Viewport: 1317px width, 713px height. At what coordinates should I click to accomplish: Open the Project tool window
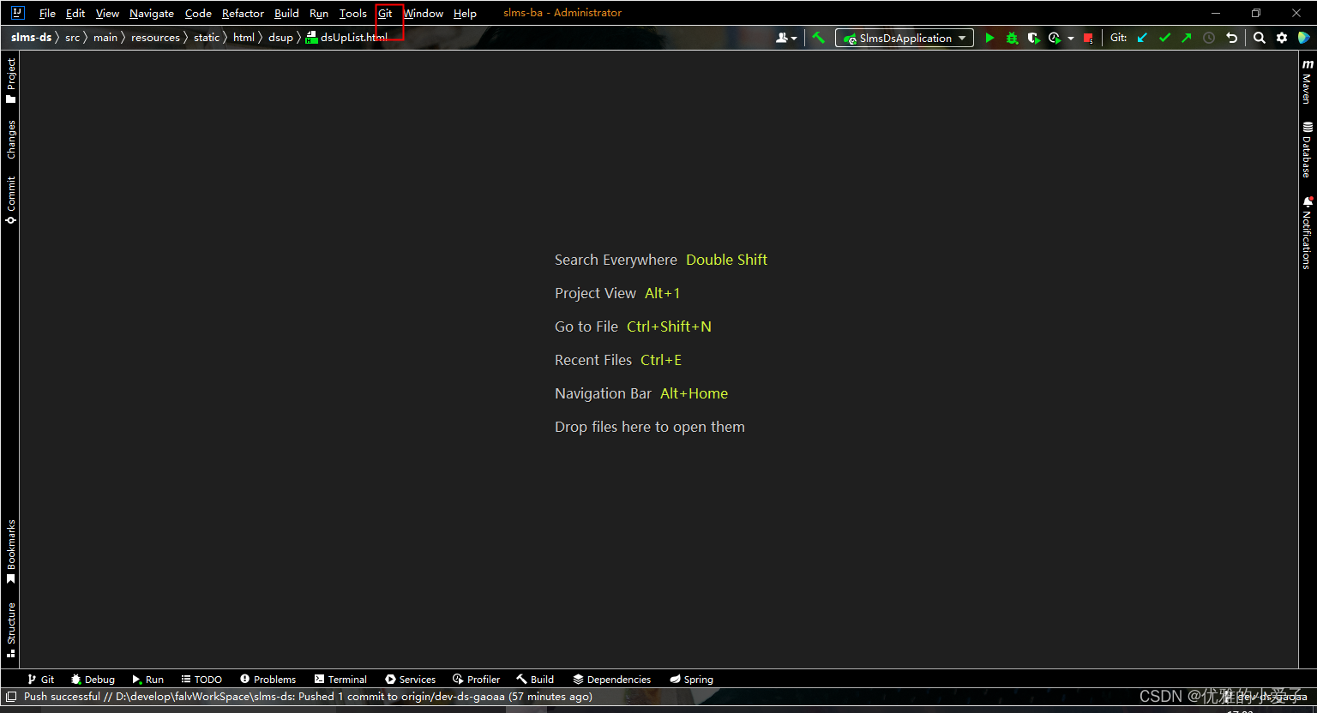(11, 81)
